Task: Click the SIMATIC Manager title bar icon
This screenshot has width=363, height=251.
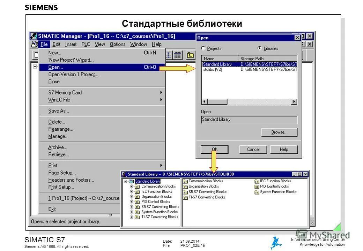Action: point(34,36)
